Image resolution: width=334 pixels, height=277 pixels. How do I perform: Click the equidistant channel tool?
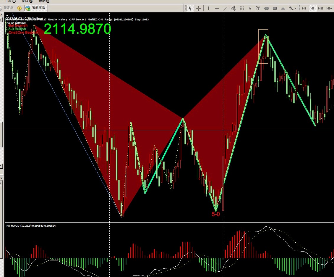pos(233,8)
